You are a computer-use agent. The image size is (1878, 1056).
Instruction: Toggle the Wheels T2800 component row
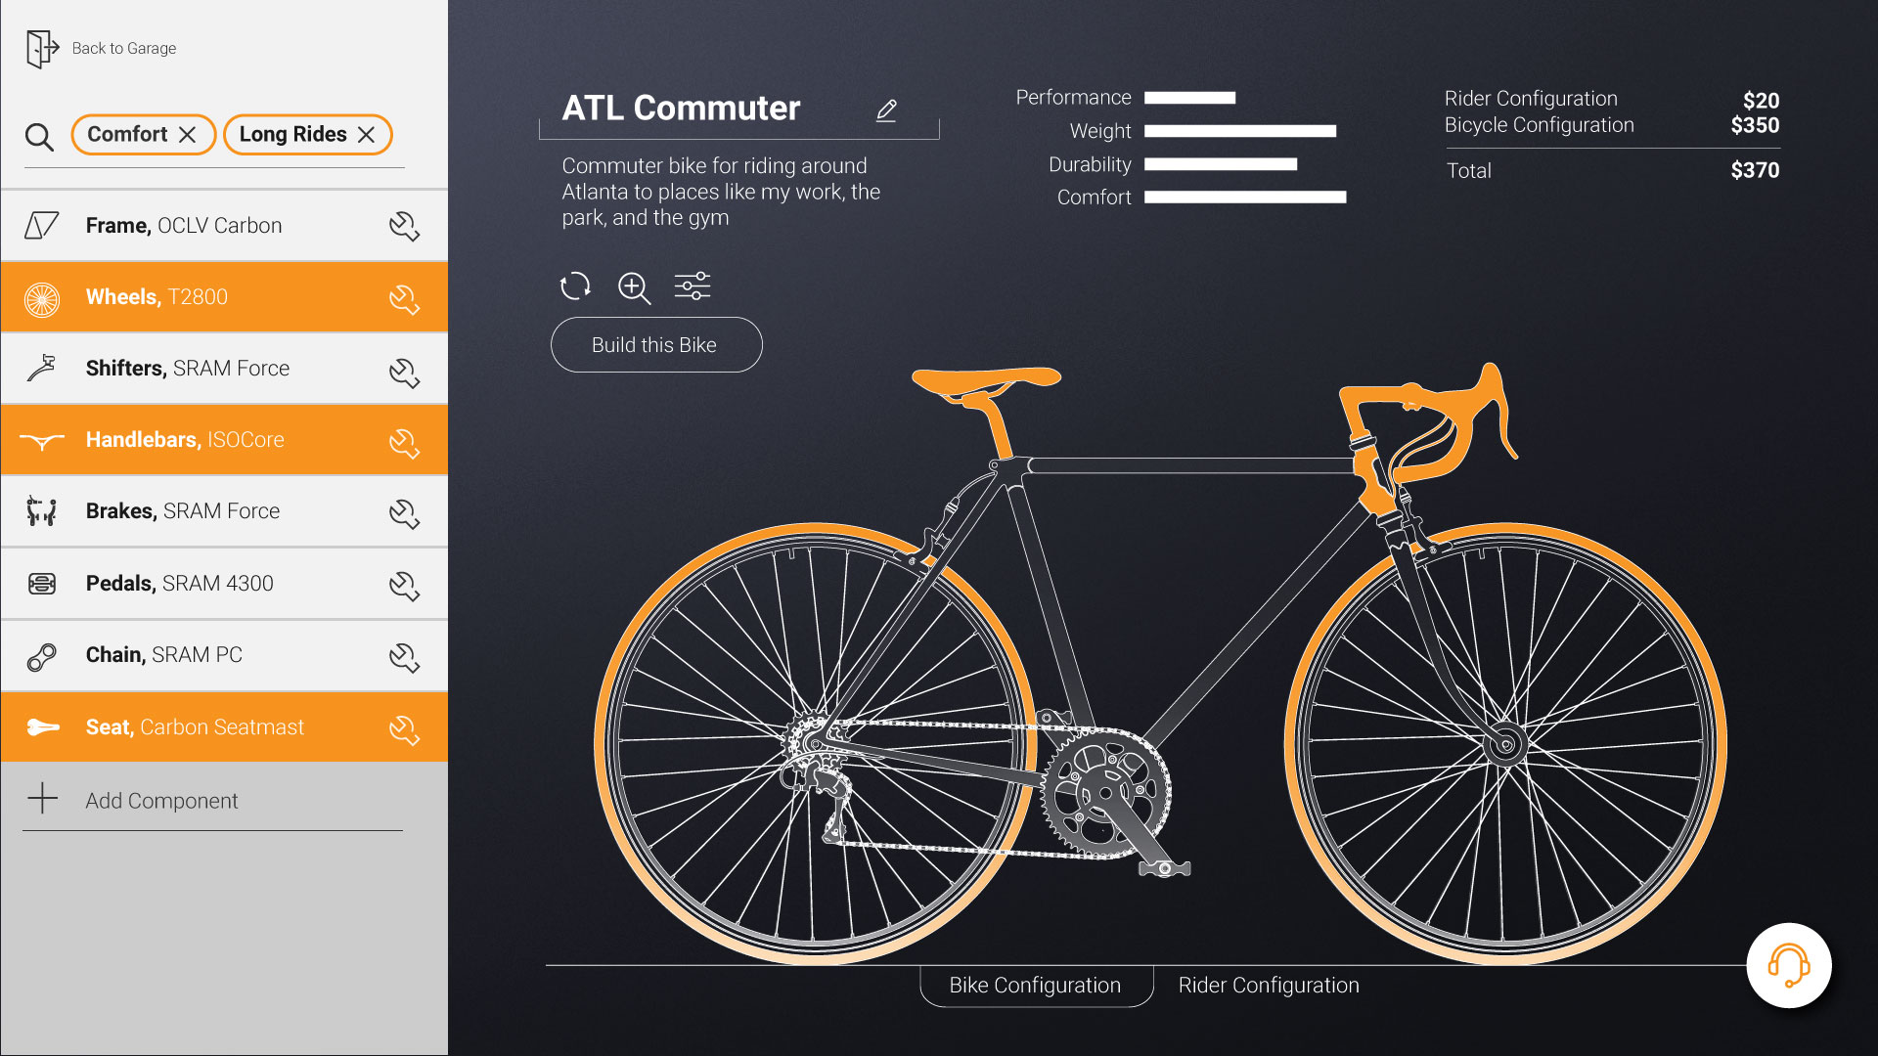224,297
